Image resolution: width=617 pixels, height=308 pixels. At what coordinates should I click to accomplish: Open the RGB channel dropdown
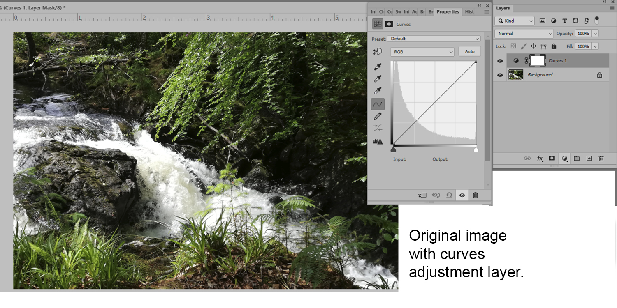click(x=422, y=51)
